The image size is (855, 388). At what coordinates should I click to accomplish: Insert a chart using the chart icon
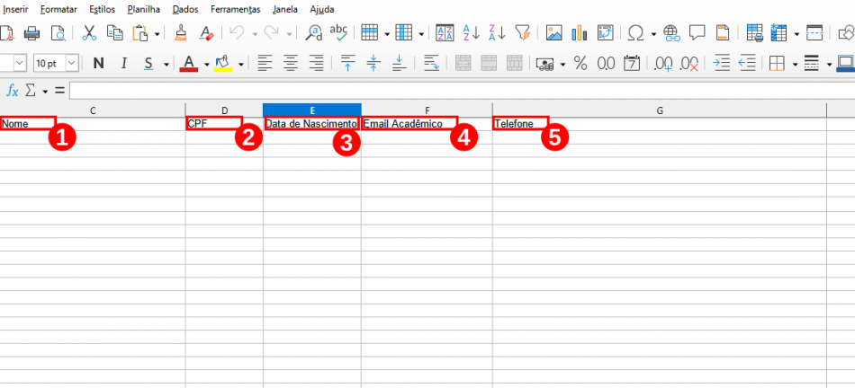pyautogui.click(x=579, y=33)
